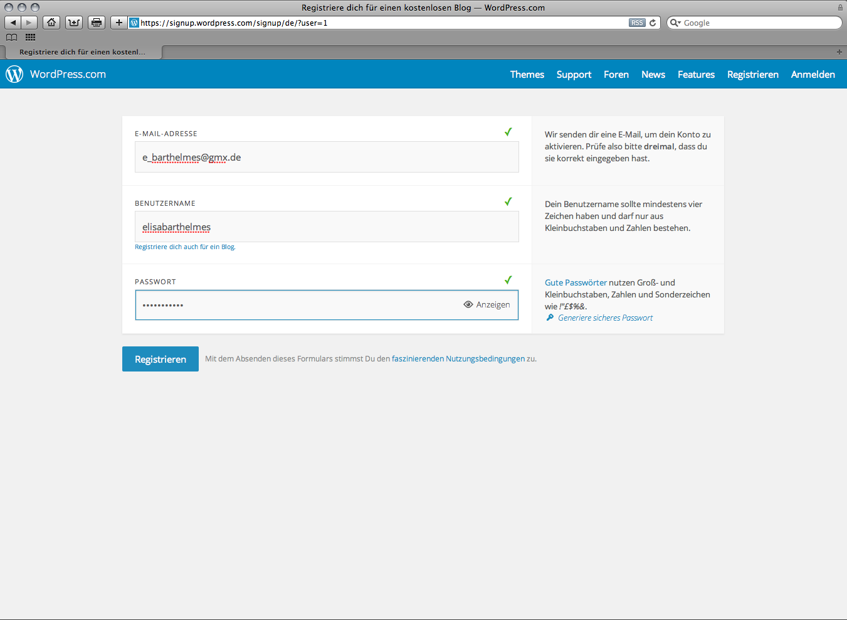Screen dimensions: 847x620
Task: Click the 'Registriere dich auch für ein Blog' link
Action: pos(185,247)
